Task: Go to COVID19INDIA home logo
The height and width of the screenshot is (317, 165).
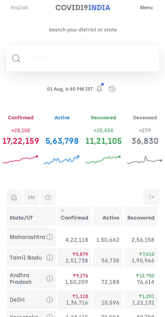Action: 83,8
